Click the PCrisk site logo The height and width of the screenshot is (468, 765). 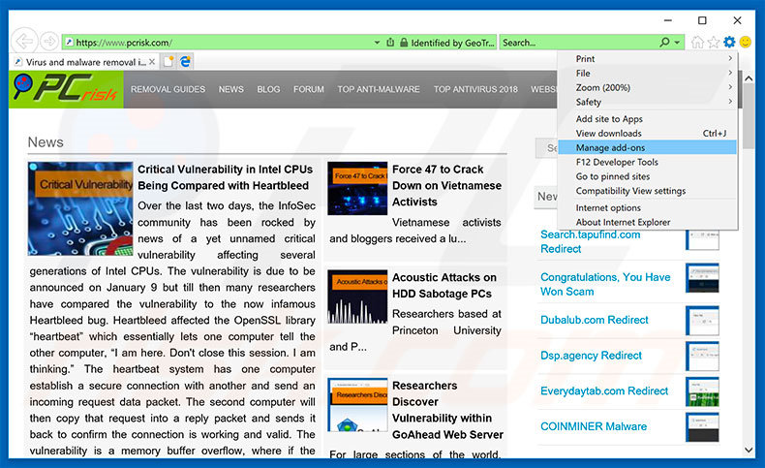66,89
